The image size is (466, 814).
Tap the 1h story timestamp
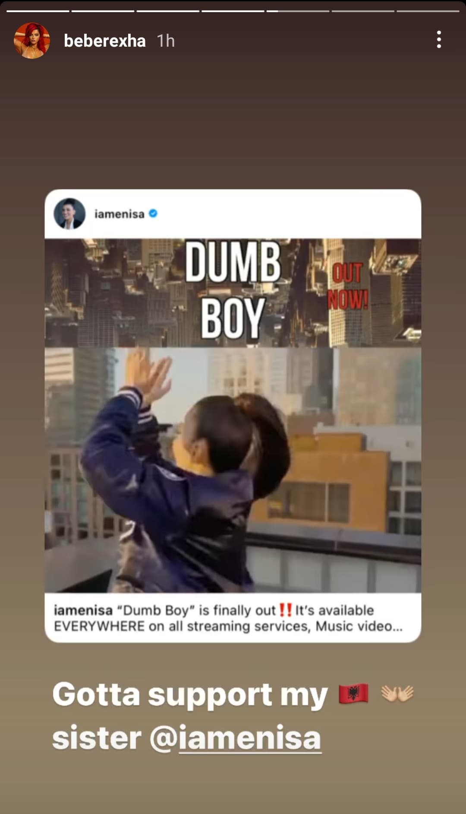(x=166, y=41)
